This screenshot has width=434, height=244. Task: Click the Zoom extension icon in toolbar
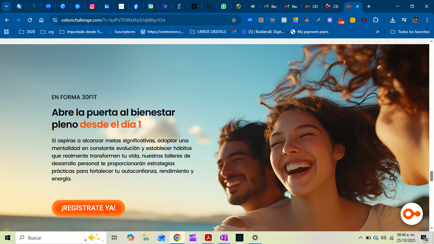click(250, 20)
